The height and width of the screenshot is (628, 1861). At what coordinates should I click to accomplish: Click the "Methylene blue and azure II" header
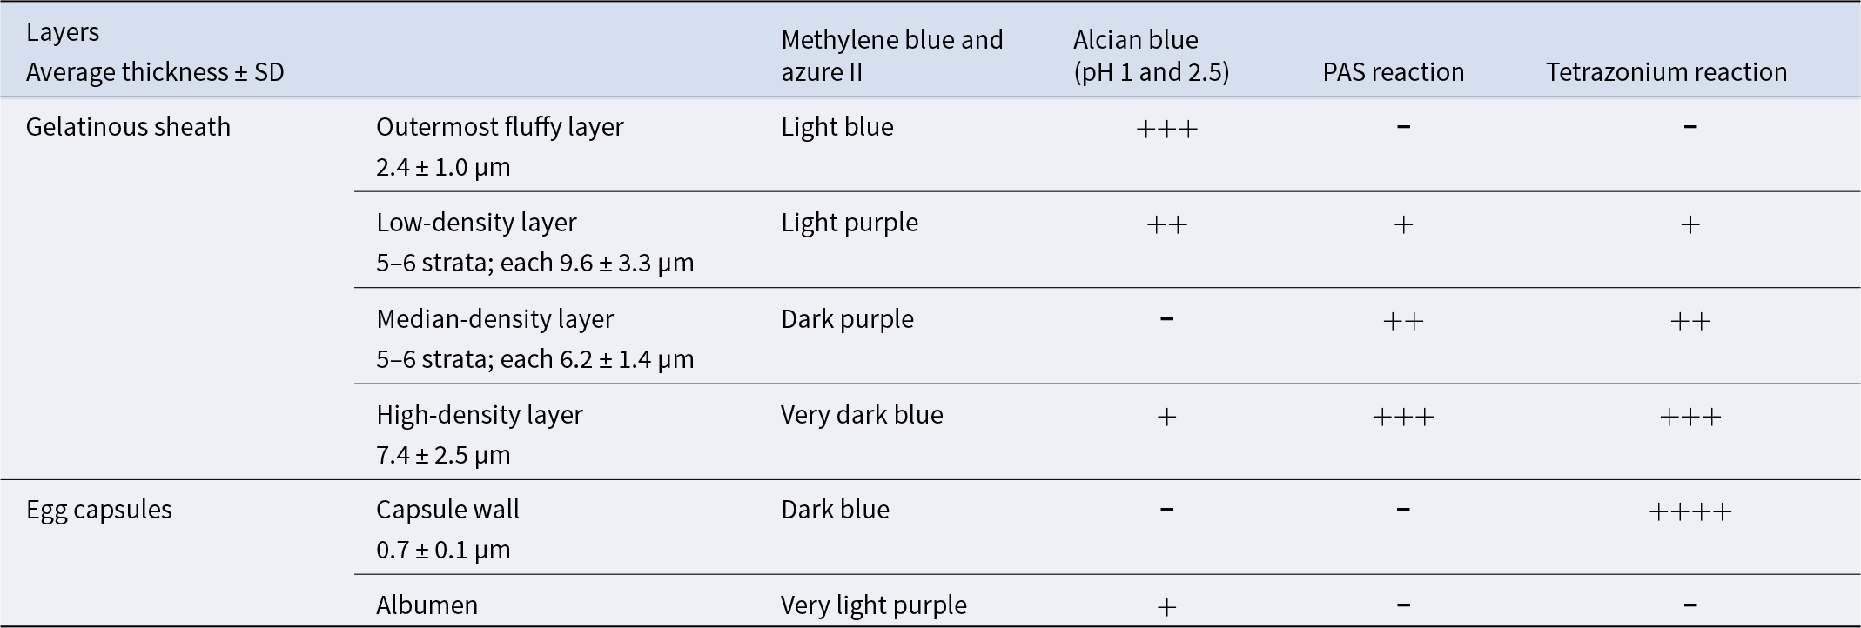pyautogui.click(x=891, y=56)
